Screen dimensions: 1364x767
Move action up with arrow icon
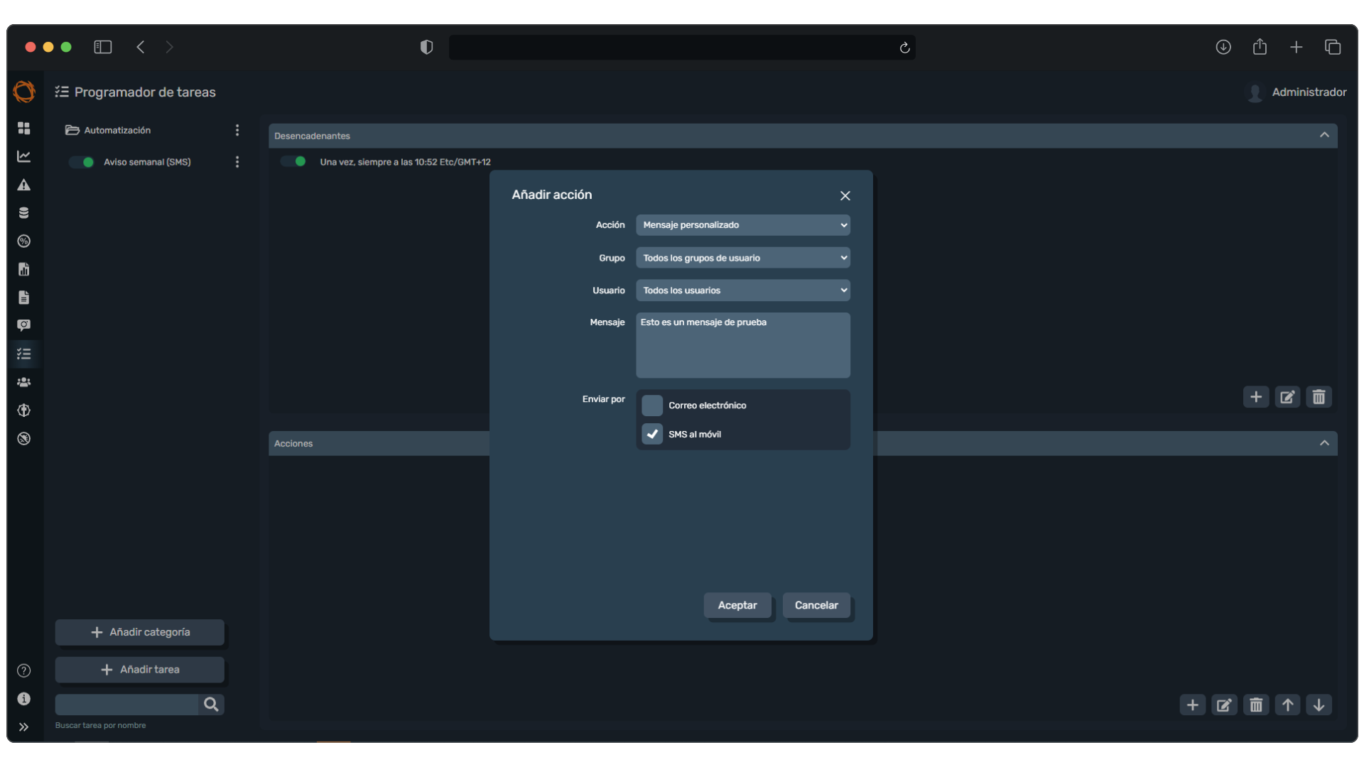[1287, 705]
